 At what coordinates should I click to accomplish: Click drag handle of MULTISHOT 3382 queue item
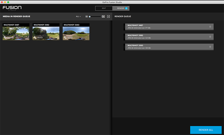pos(124,37)
